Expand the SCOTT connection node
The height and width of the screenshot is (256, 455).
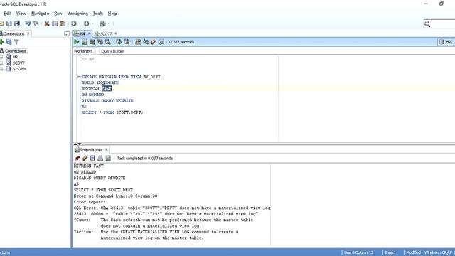click(x=1, y=63)
